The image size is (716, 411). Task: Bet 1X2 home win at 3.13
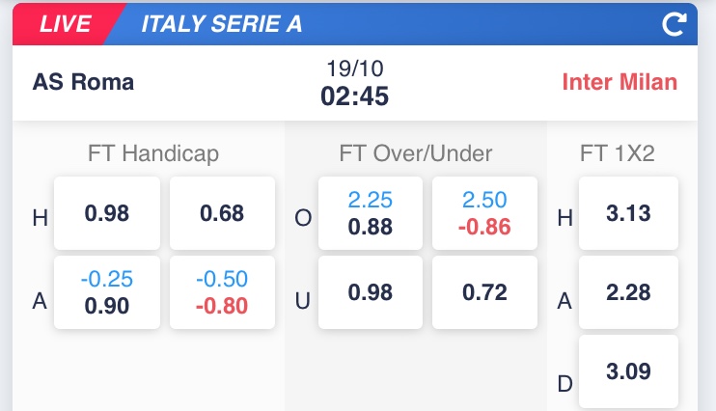point(629,213)
